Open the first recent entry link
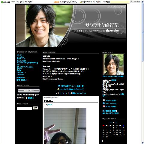144x144 pixels. click(20, 55)
